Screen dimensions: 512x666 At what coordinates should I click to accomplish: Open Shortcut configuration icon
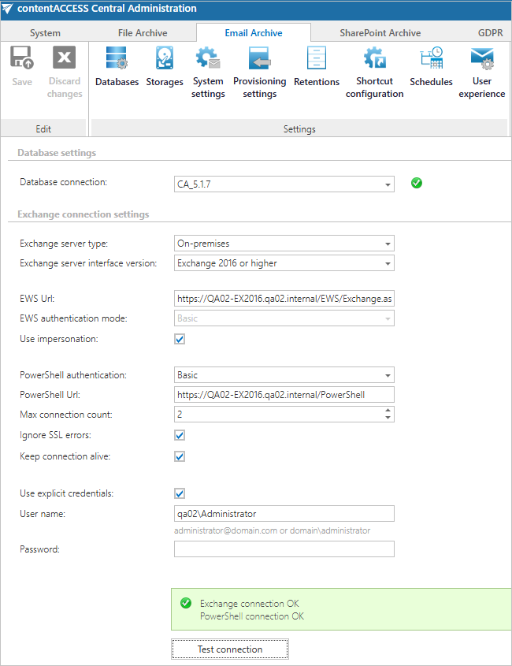pos(374,58)
